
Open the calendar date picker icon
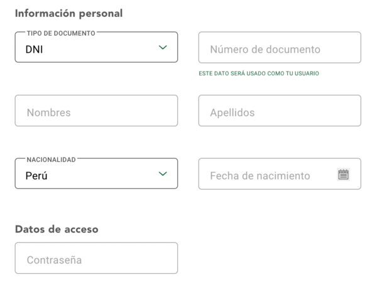[343, 175]
